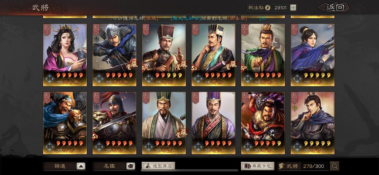Select the 許褚 general card
This screenshot has width=379, height=175.
(x=65, y=123)
